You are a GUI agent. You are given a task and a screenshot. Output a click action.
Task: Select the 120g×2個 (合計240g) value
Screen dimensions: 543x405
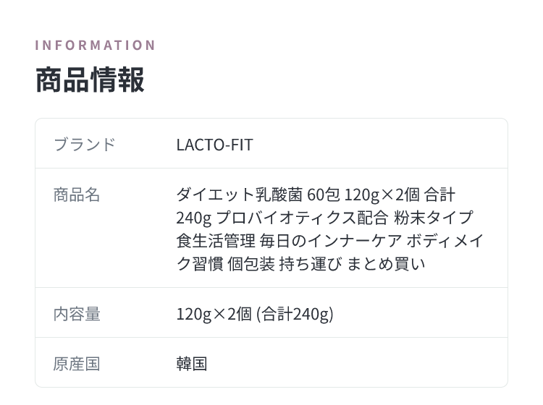click(255, 314)
